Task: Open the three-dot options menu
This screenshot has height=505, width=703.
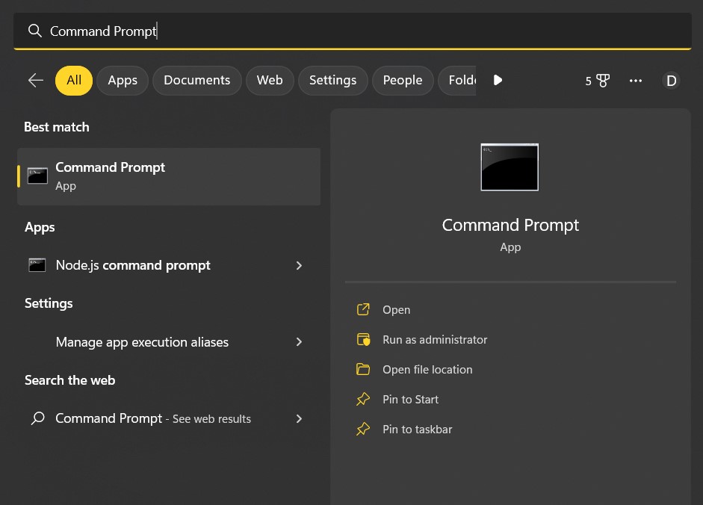Action: (x=635, y=80)
